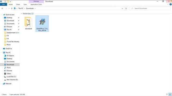The width and height of the screenshot is (172, 96).
Task: Open Local Disk (C:)
Action: [11, 77]
